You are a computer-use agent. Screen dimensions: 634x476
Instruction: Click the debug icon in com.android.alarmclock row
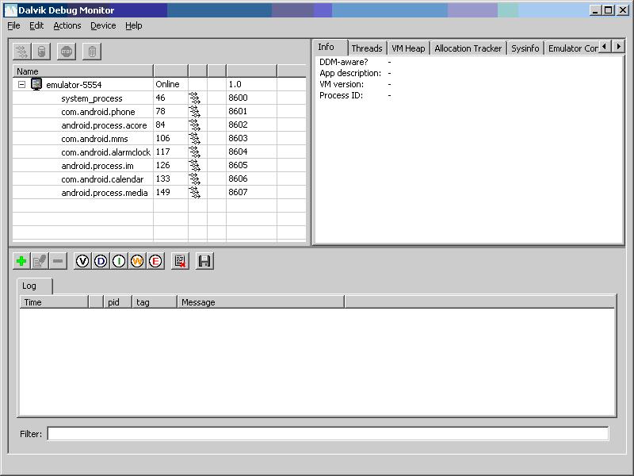(194, 152)
